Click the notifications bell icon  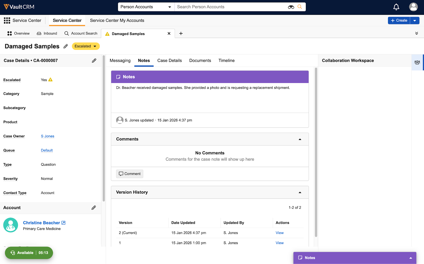tap(396, 7)
